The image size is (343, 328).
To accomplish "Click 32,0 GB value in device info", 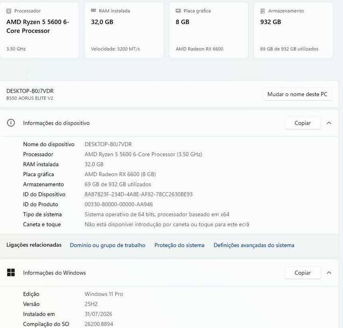I will pos(94,164).
